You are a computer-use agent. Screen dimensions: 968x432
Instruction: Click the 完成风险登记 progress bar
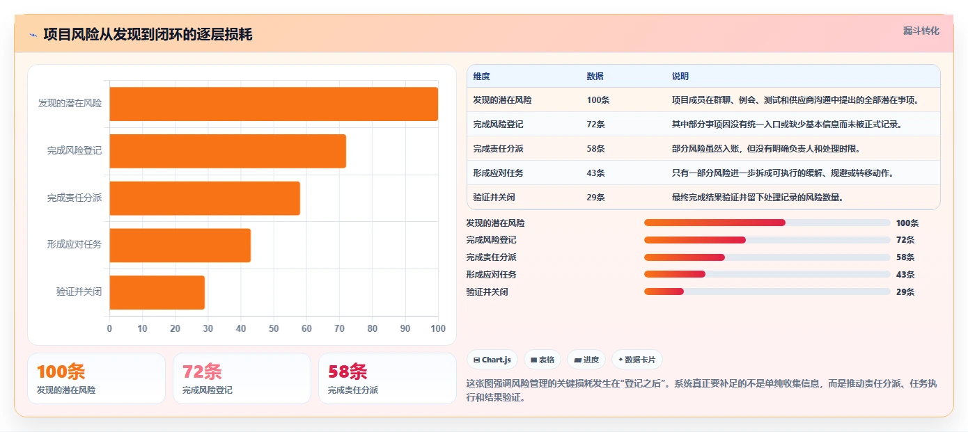767,240
